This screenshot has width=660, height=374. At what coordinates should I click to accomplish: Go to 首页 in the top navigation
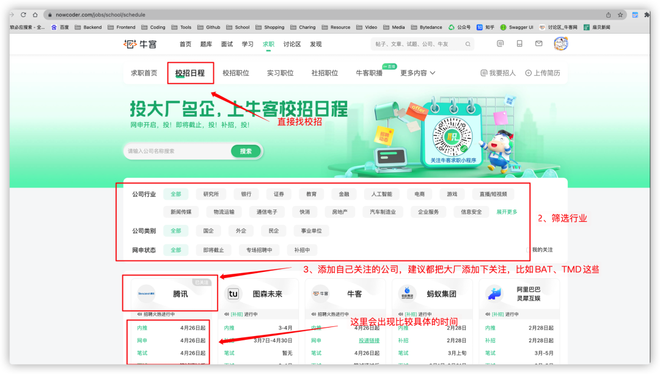pos(186,44)
